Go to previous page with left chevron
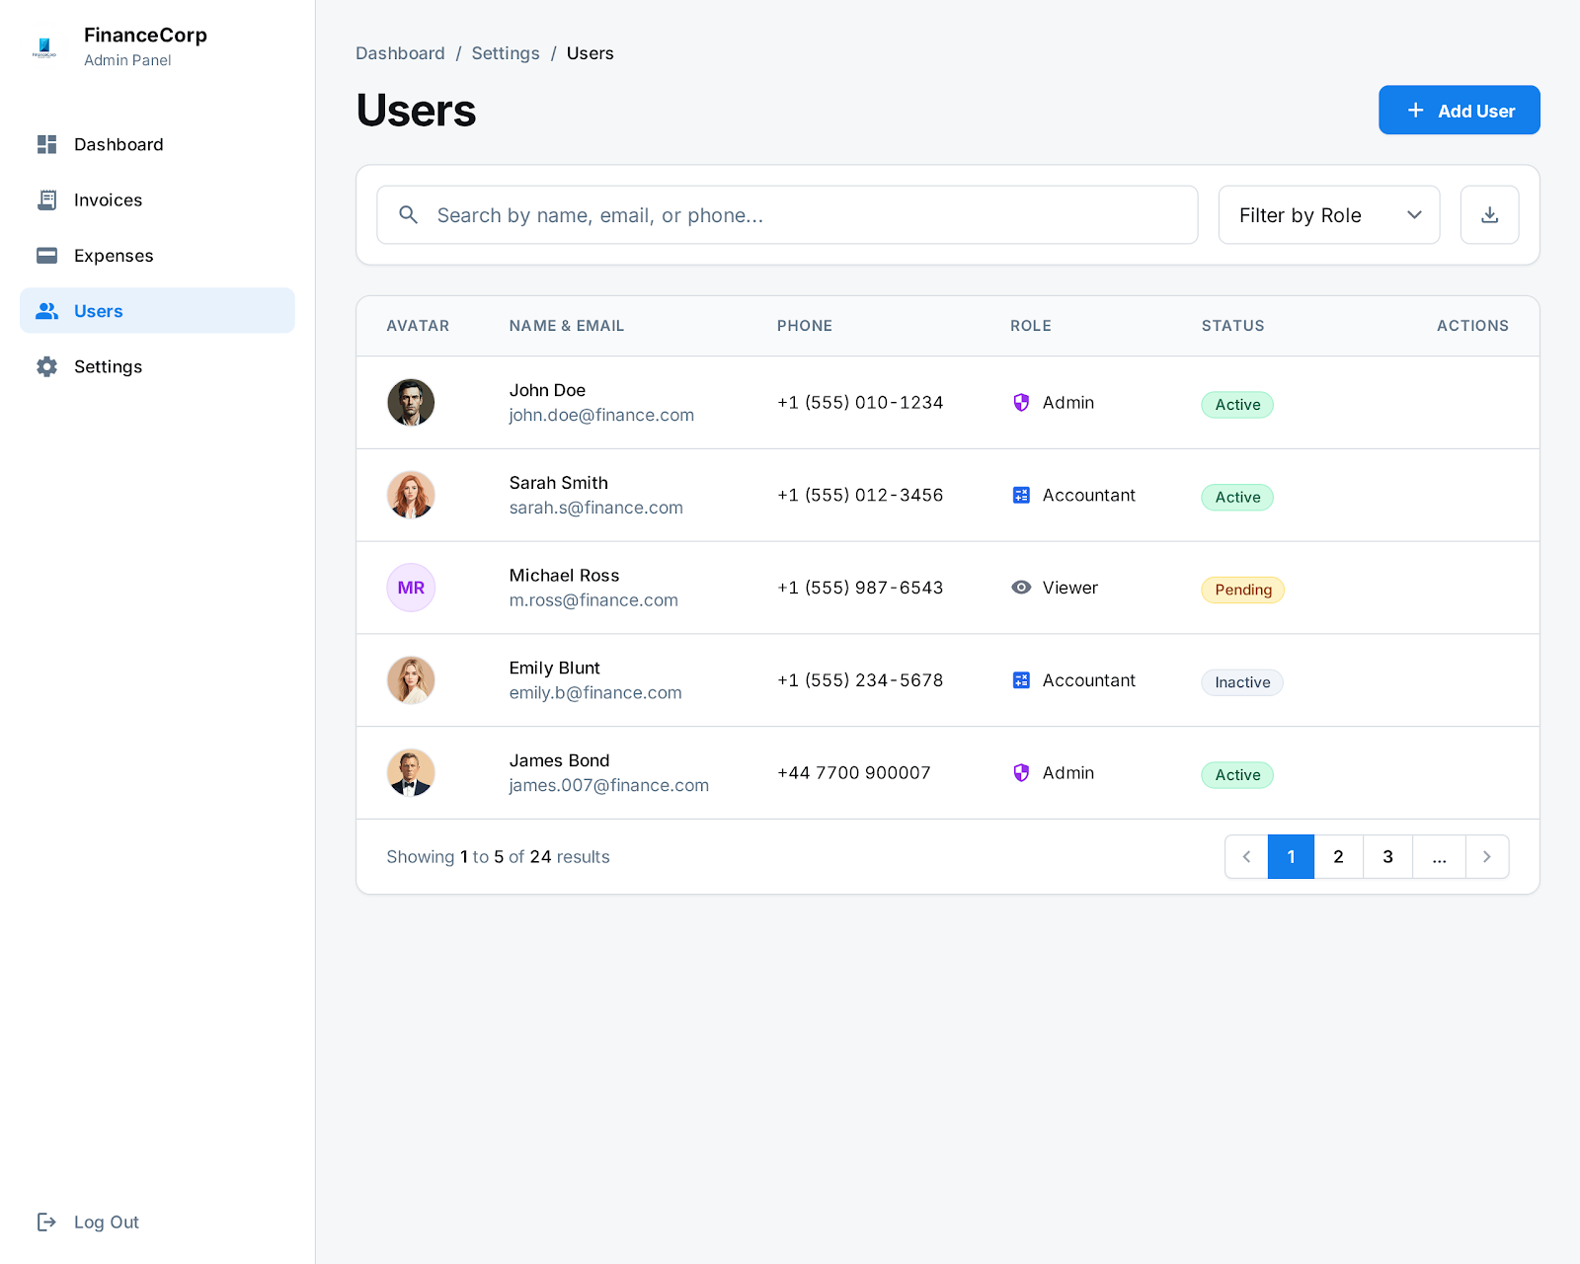The image size is (1580, 1264). [x=1246, y=857]
